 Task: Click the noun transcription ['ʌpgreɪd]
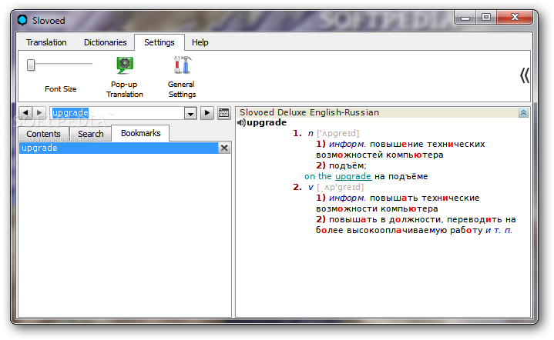pos(338,133)
